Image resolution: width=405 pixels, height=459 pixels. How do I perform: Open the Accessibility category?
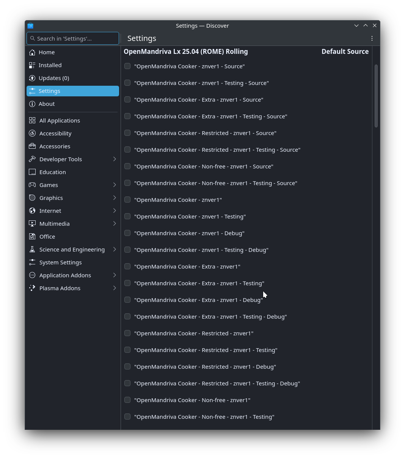[73, 134]
